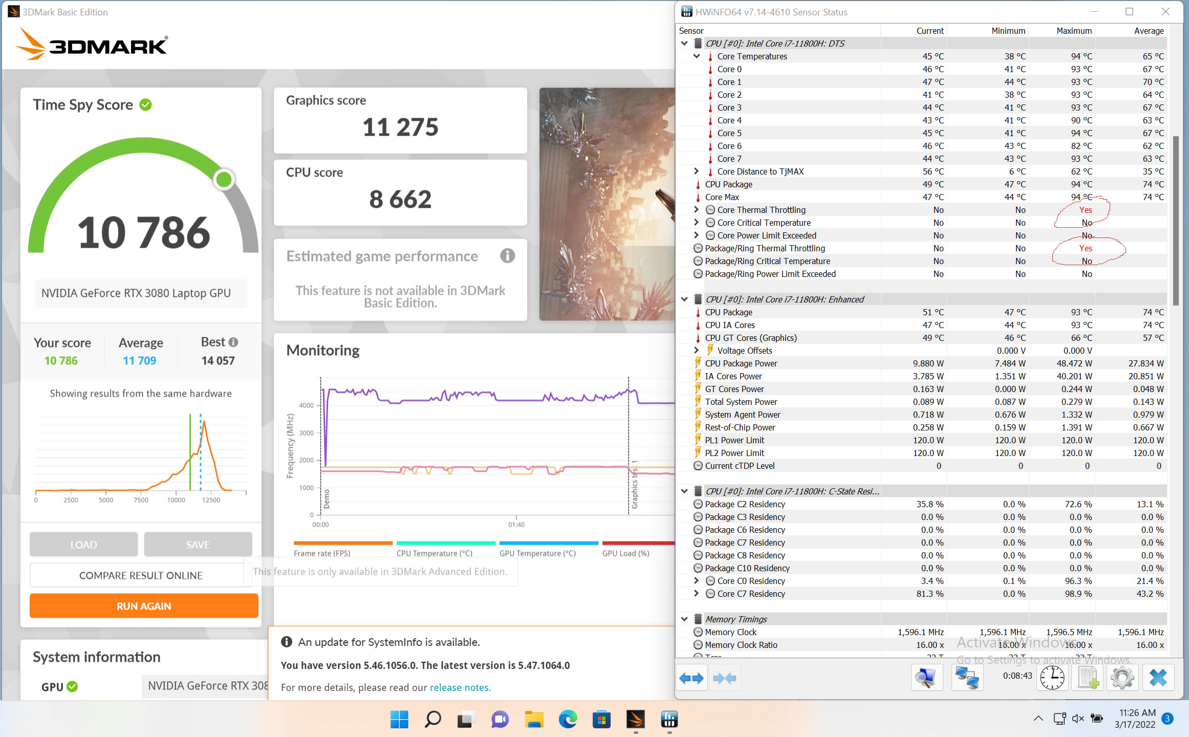Image resolution: width=1189 pixels, height=737 pixels.
Task: Select Memory Clock row
Action: 921,632
